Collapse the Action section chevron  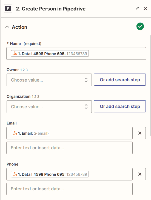tap(7, 27)
